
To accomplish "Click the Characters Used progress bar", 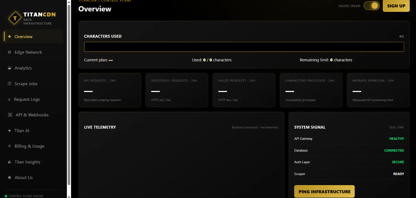I will (244, 47).
